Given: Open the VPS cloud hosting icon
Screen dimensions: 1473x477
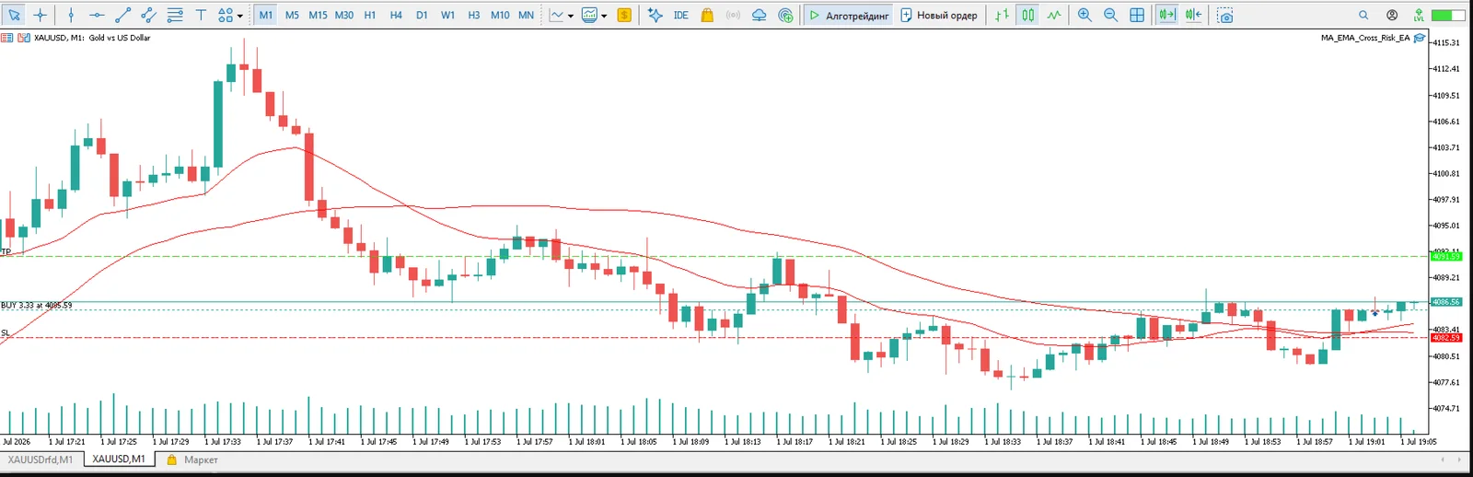Looking at the screenshot, I should (759, 15).
